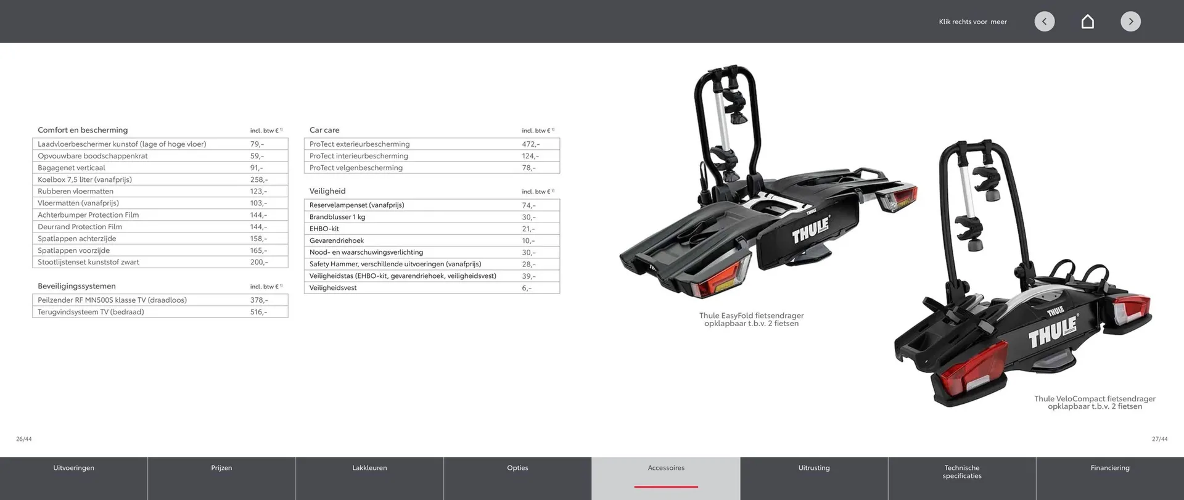
Task: Open the Financiering tab
Action: 1110,468
